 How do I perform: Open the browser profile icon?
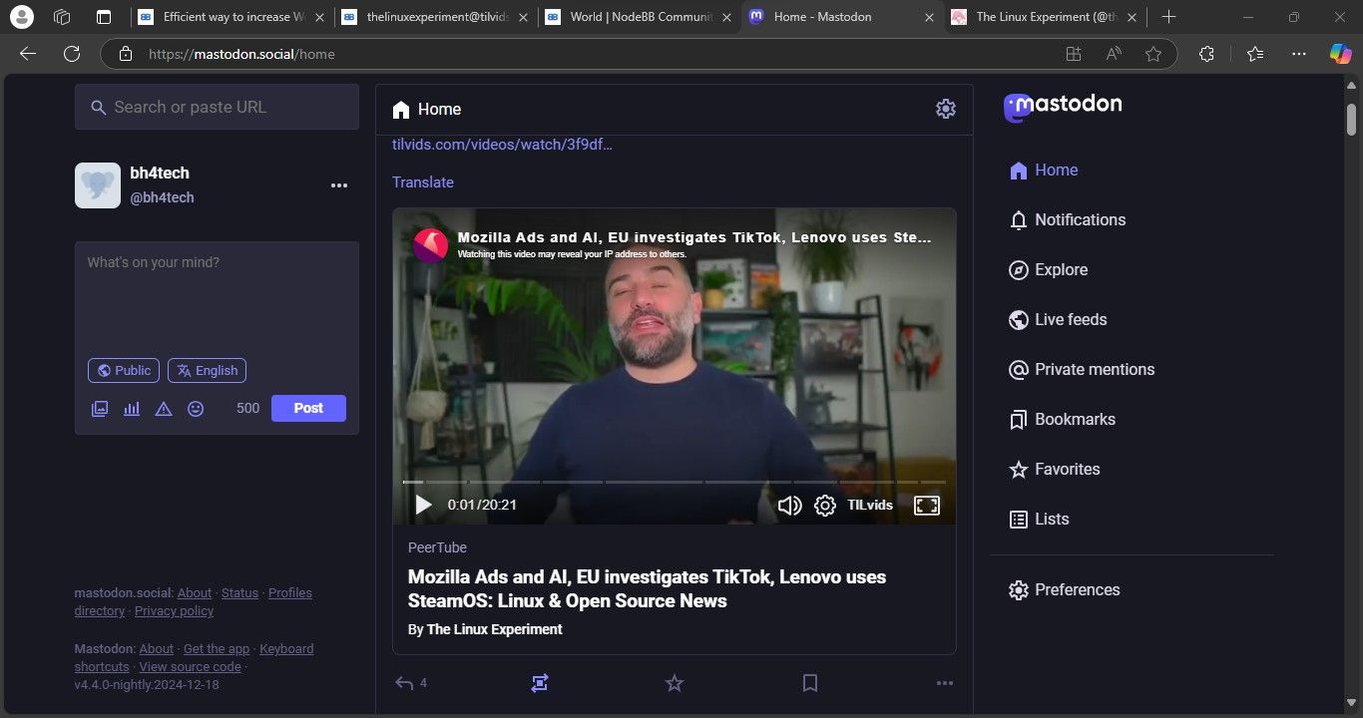coord(20,17)
